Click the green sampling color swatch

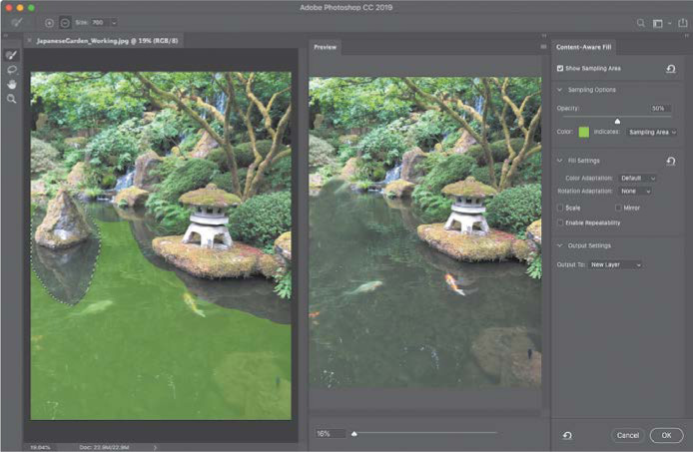pos(583,132)
